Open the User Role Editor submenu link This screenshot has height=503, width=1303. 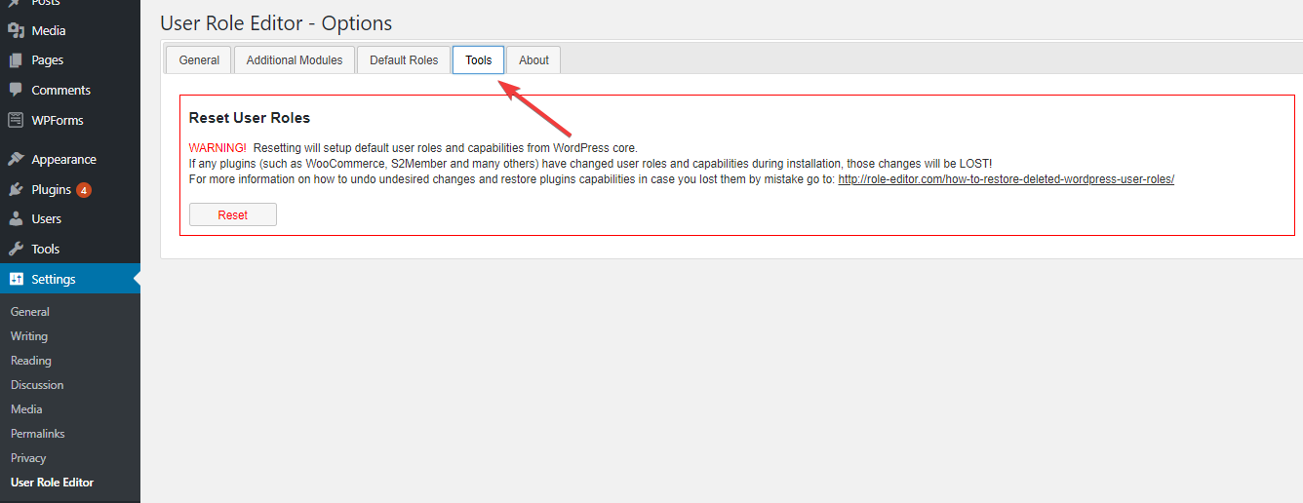(x=53, y=483)
